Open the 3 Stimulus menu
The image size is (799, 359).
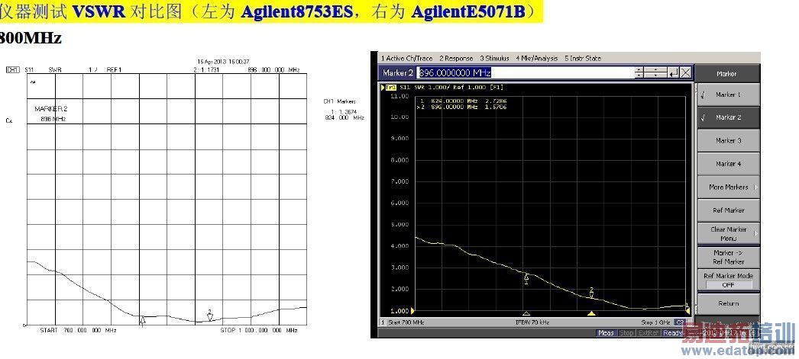(x=494, y=59)
